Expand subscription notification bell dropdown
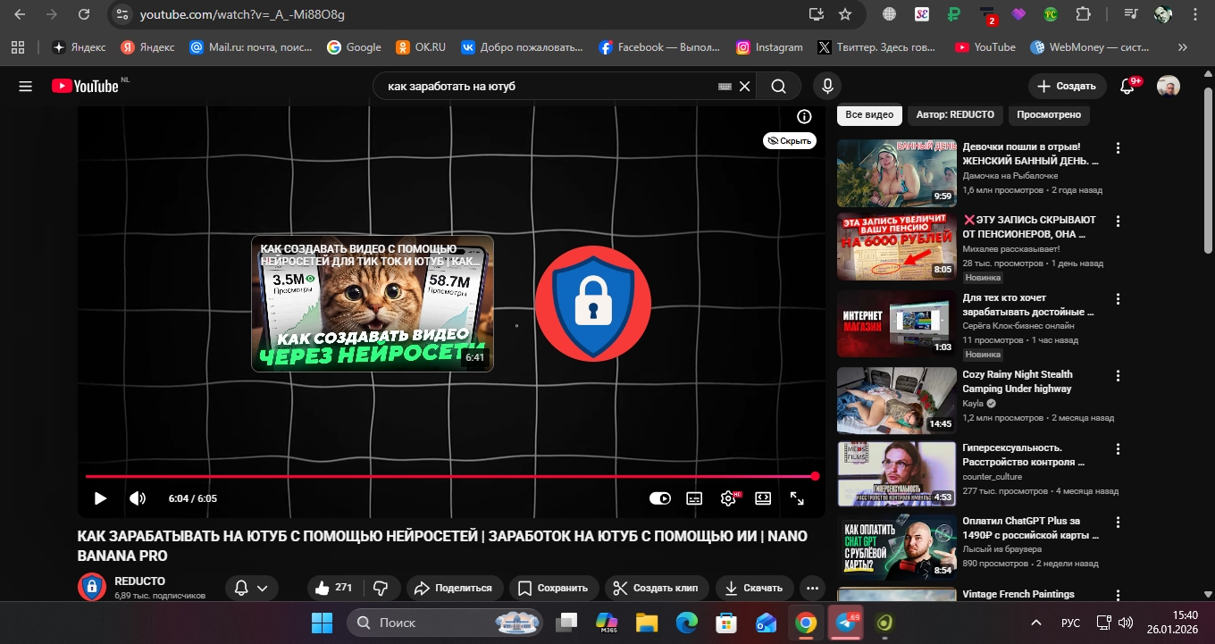The image size is (1215, 644). 251,588
